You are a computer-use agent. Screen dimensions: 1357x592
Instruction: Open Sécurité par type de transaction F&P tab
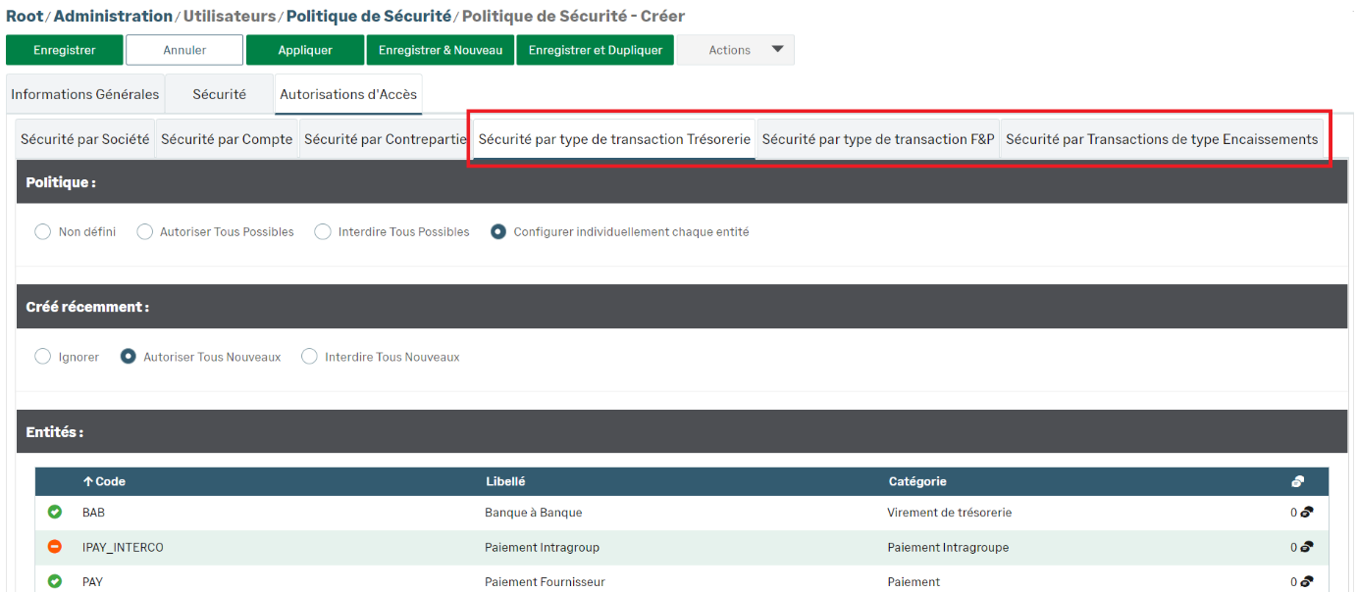877,139
